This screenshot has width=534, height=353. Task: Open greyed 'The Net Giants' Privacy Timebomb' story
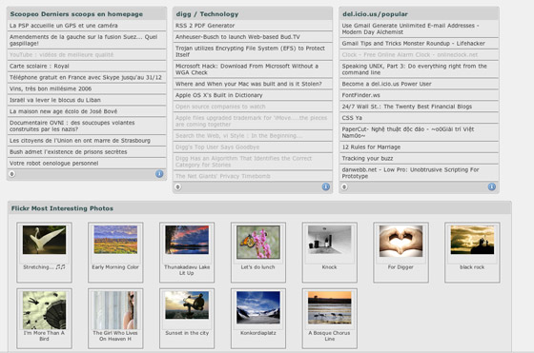223,176
